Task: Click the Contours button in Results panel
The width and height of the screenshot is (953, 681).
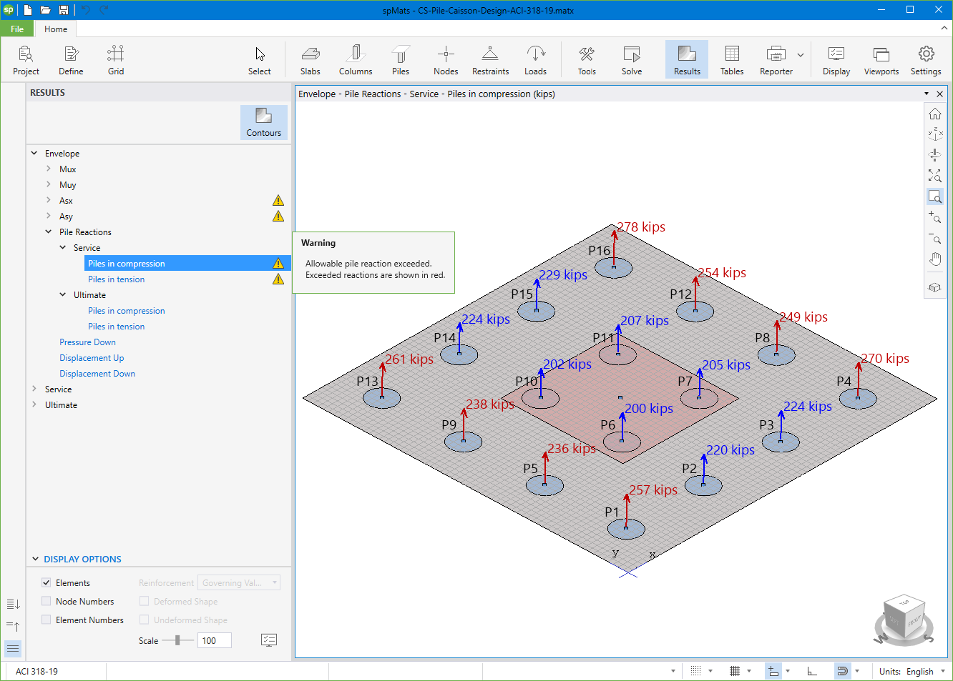Action: pyautogui.click(x=263, y=122)
